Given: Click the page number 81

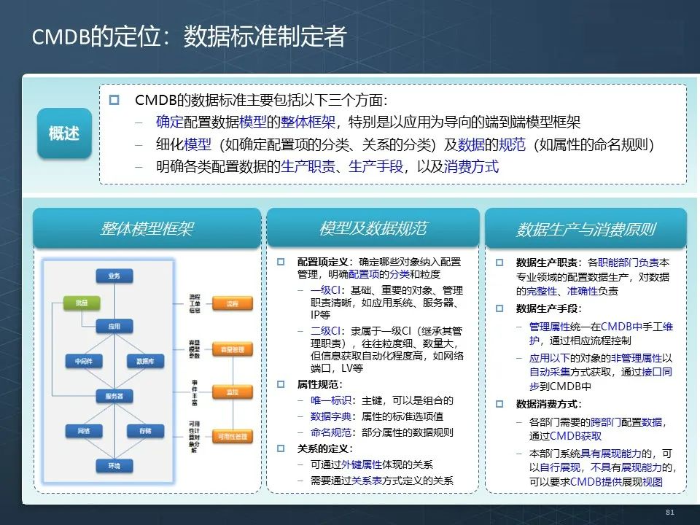Looking at the screenshot, I should pyautogui.click(x=669, y=512).
